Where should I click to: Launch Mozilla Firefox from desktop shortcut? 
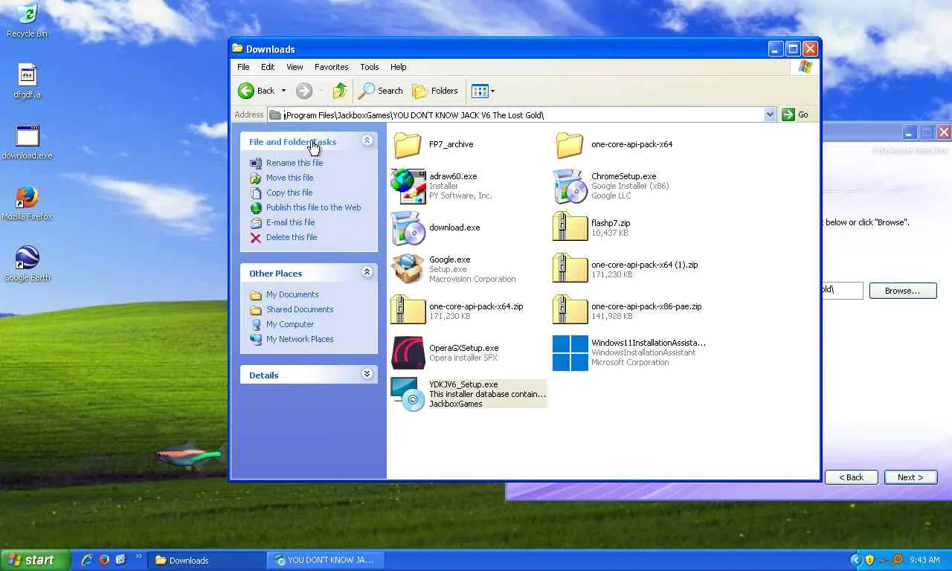tap(28, 197)
